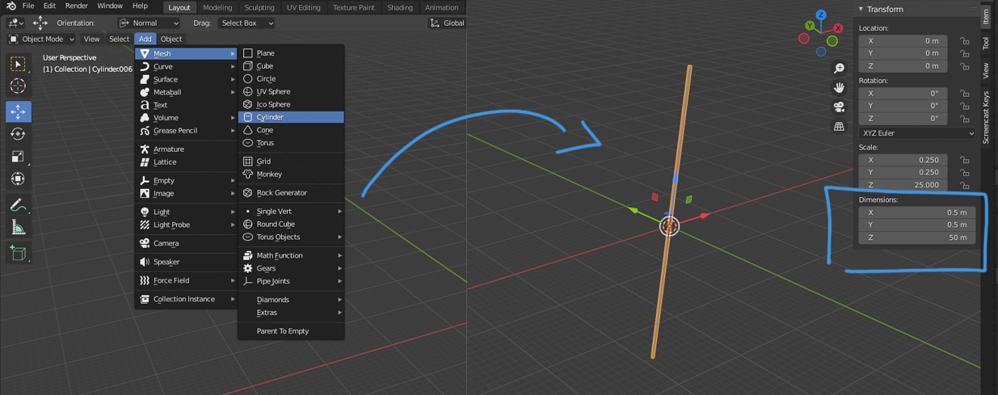Open the XYZ Euler rotation mode dropdown
This screenshot has height=395, width=998.
coord(916,133)
